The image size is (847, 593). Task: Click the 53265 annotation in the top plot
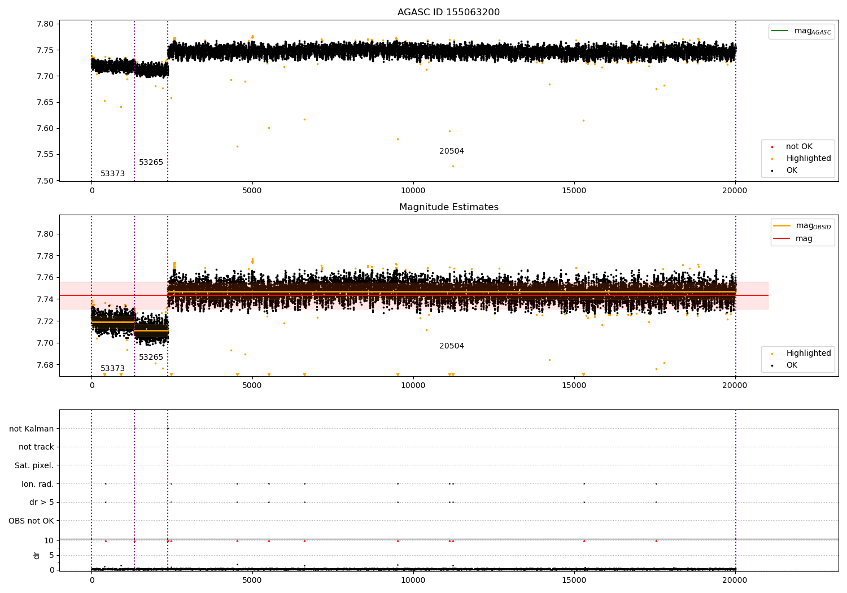[x=151, y=162]
